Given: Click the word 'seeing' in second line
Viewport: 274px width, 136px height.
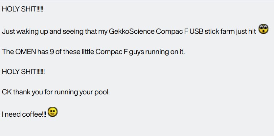Looking at the screenshot, I should click(65, 32).
